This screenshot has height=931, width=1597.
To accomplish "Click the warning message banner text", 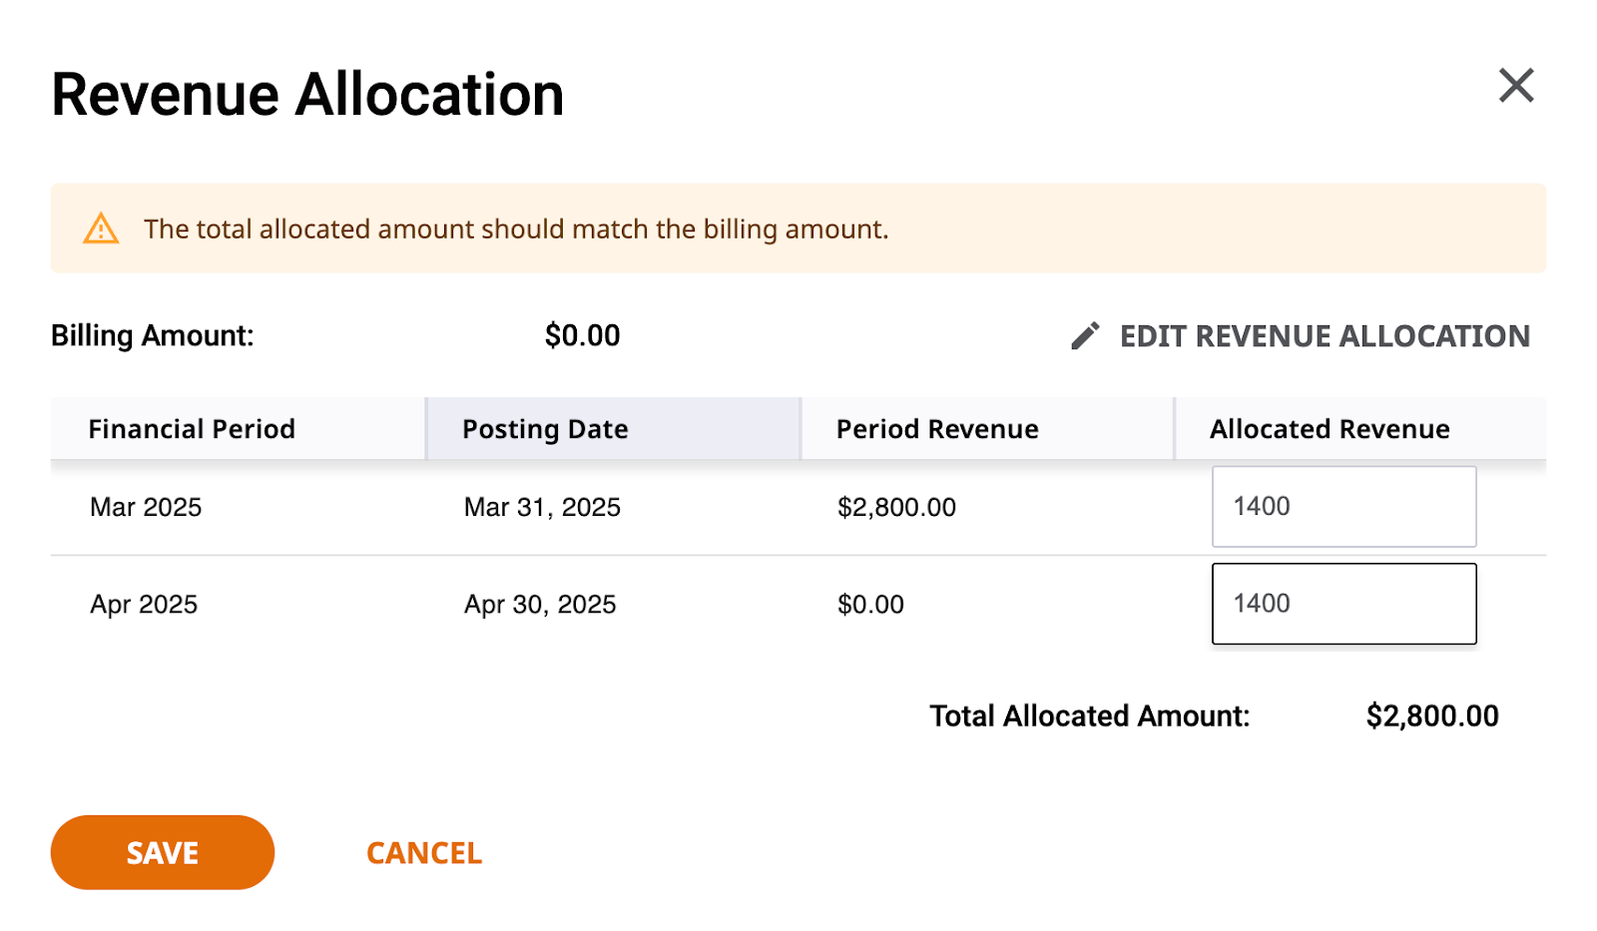I will pos(516,230).
